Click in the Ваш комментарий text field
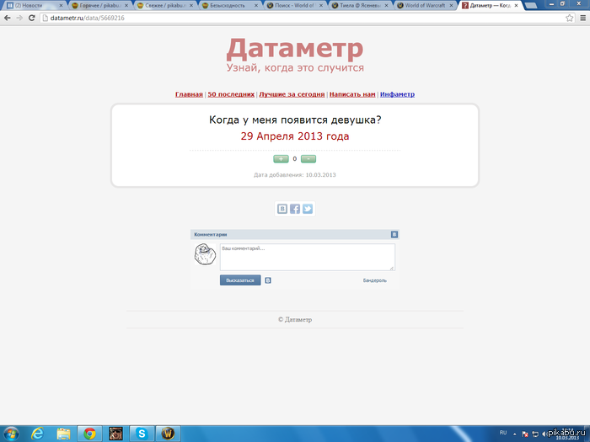Screen dimensions: 590x442 point(307,258)
